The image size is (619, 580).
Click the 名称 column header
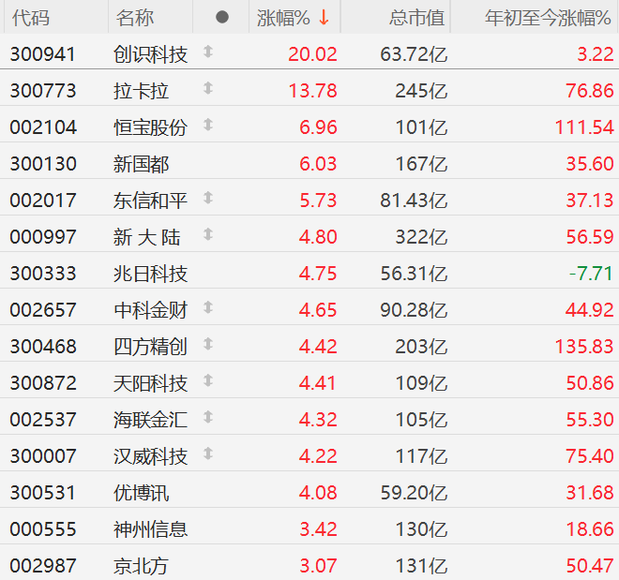coord(135,18)
